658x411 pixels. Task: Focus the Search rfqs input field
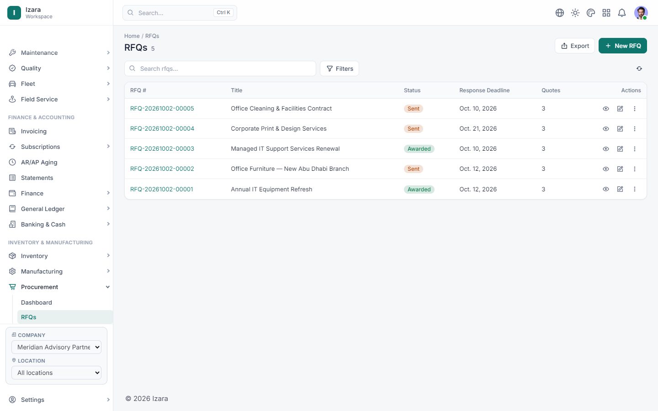click(220, 68)
